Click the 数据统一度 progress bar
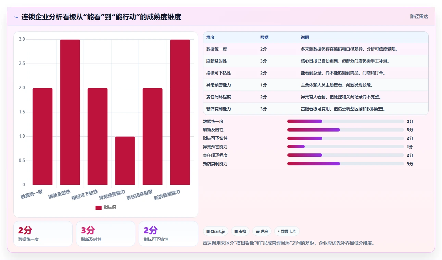The image size is (442, 260). coord(345,121)
